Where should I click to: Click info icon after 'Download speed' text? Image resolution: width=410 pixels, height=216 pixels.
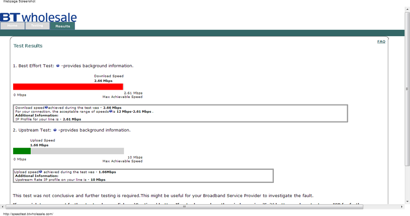(46, 107)
